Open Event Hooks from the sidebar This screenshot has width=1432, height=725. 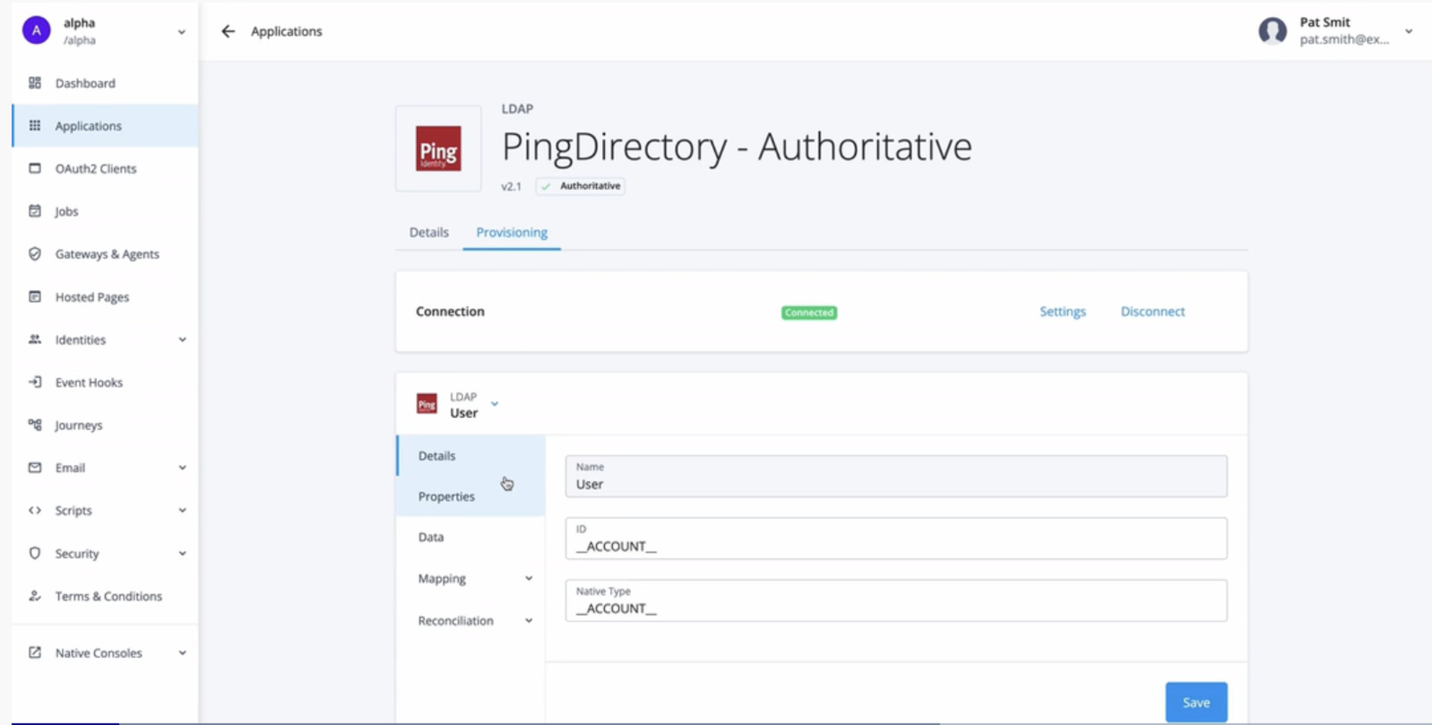[89, 382]
